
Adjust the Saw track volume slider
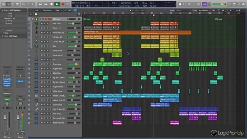click(x=74, y=46)
